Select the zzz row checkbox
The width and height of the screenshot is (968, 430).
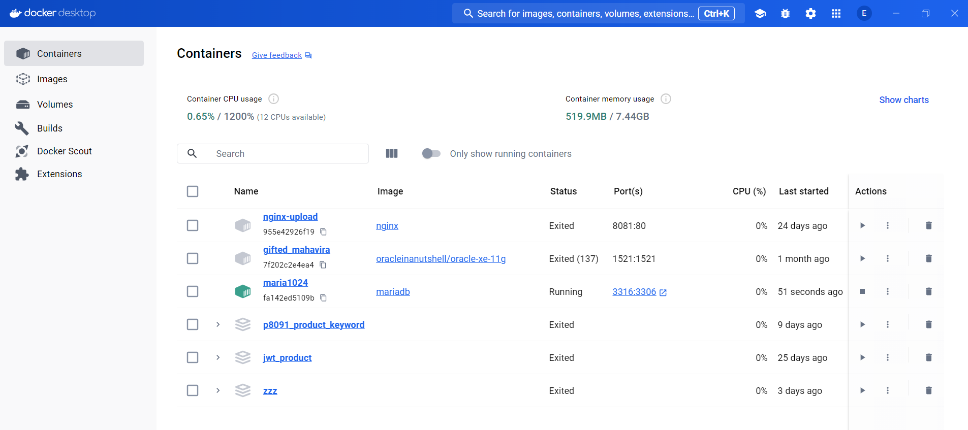click(193, 390)
